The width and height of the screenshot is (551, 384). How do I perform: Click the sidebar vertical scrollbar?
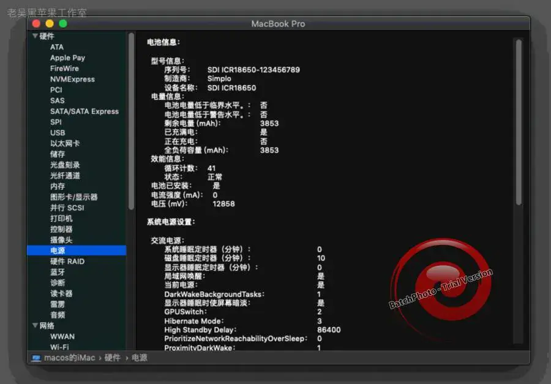[x=131, y=121]
